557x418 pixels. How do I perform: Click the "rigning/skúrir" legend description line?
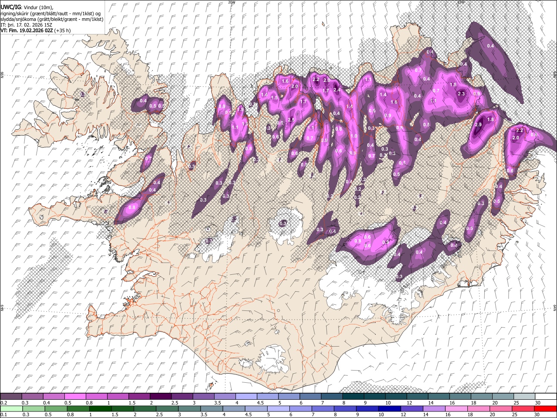coord(51,13)
